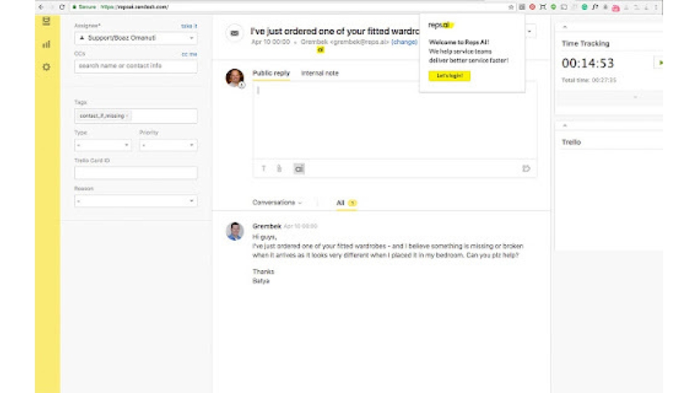Click the Grembek sender name
Image resolution: width=698 pixels, height=393 pixels.
point(267,226)
